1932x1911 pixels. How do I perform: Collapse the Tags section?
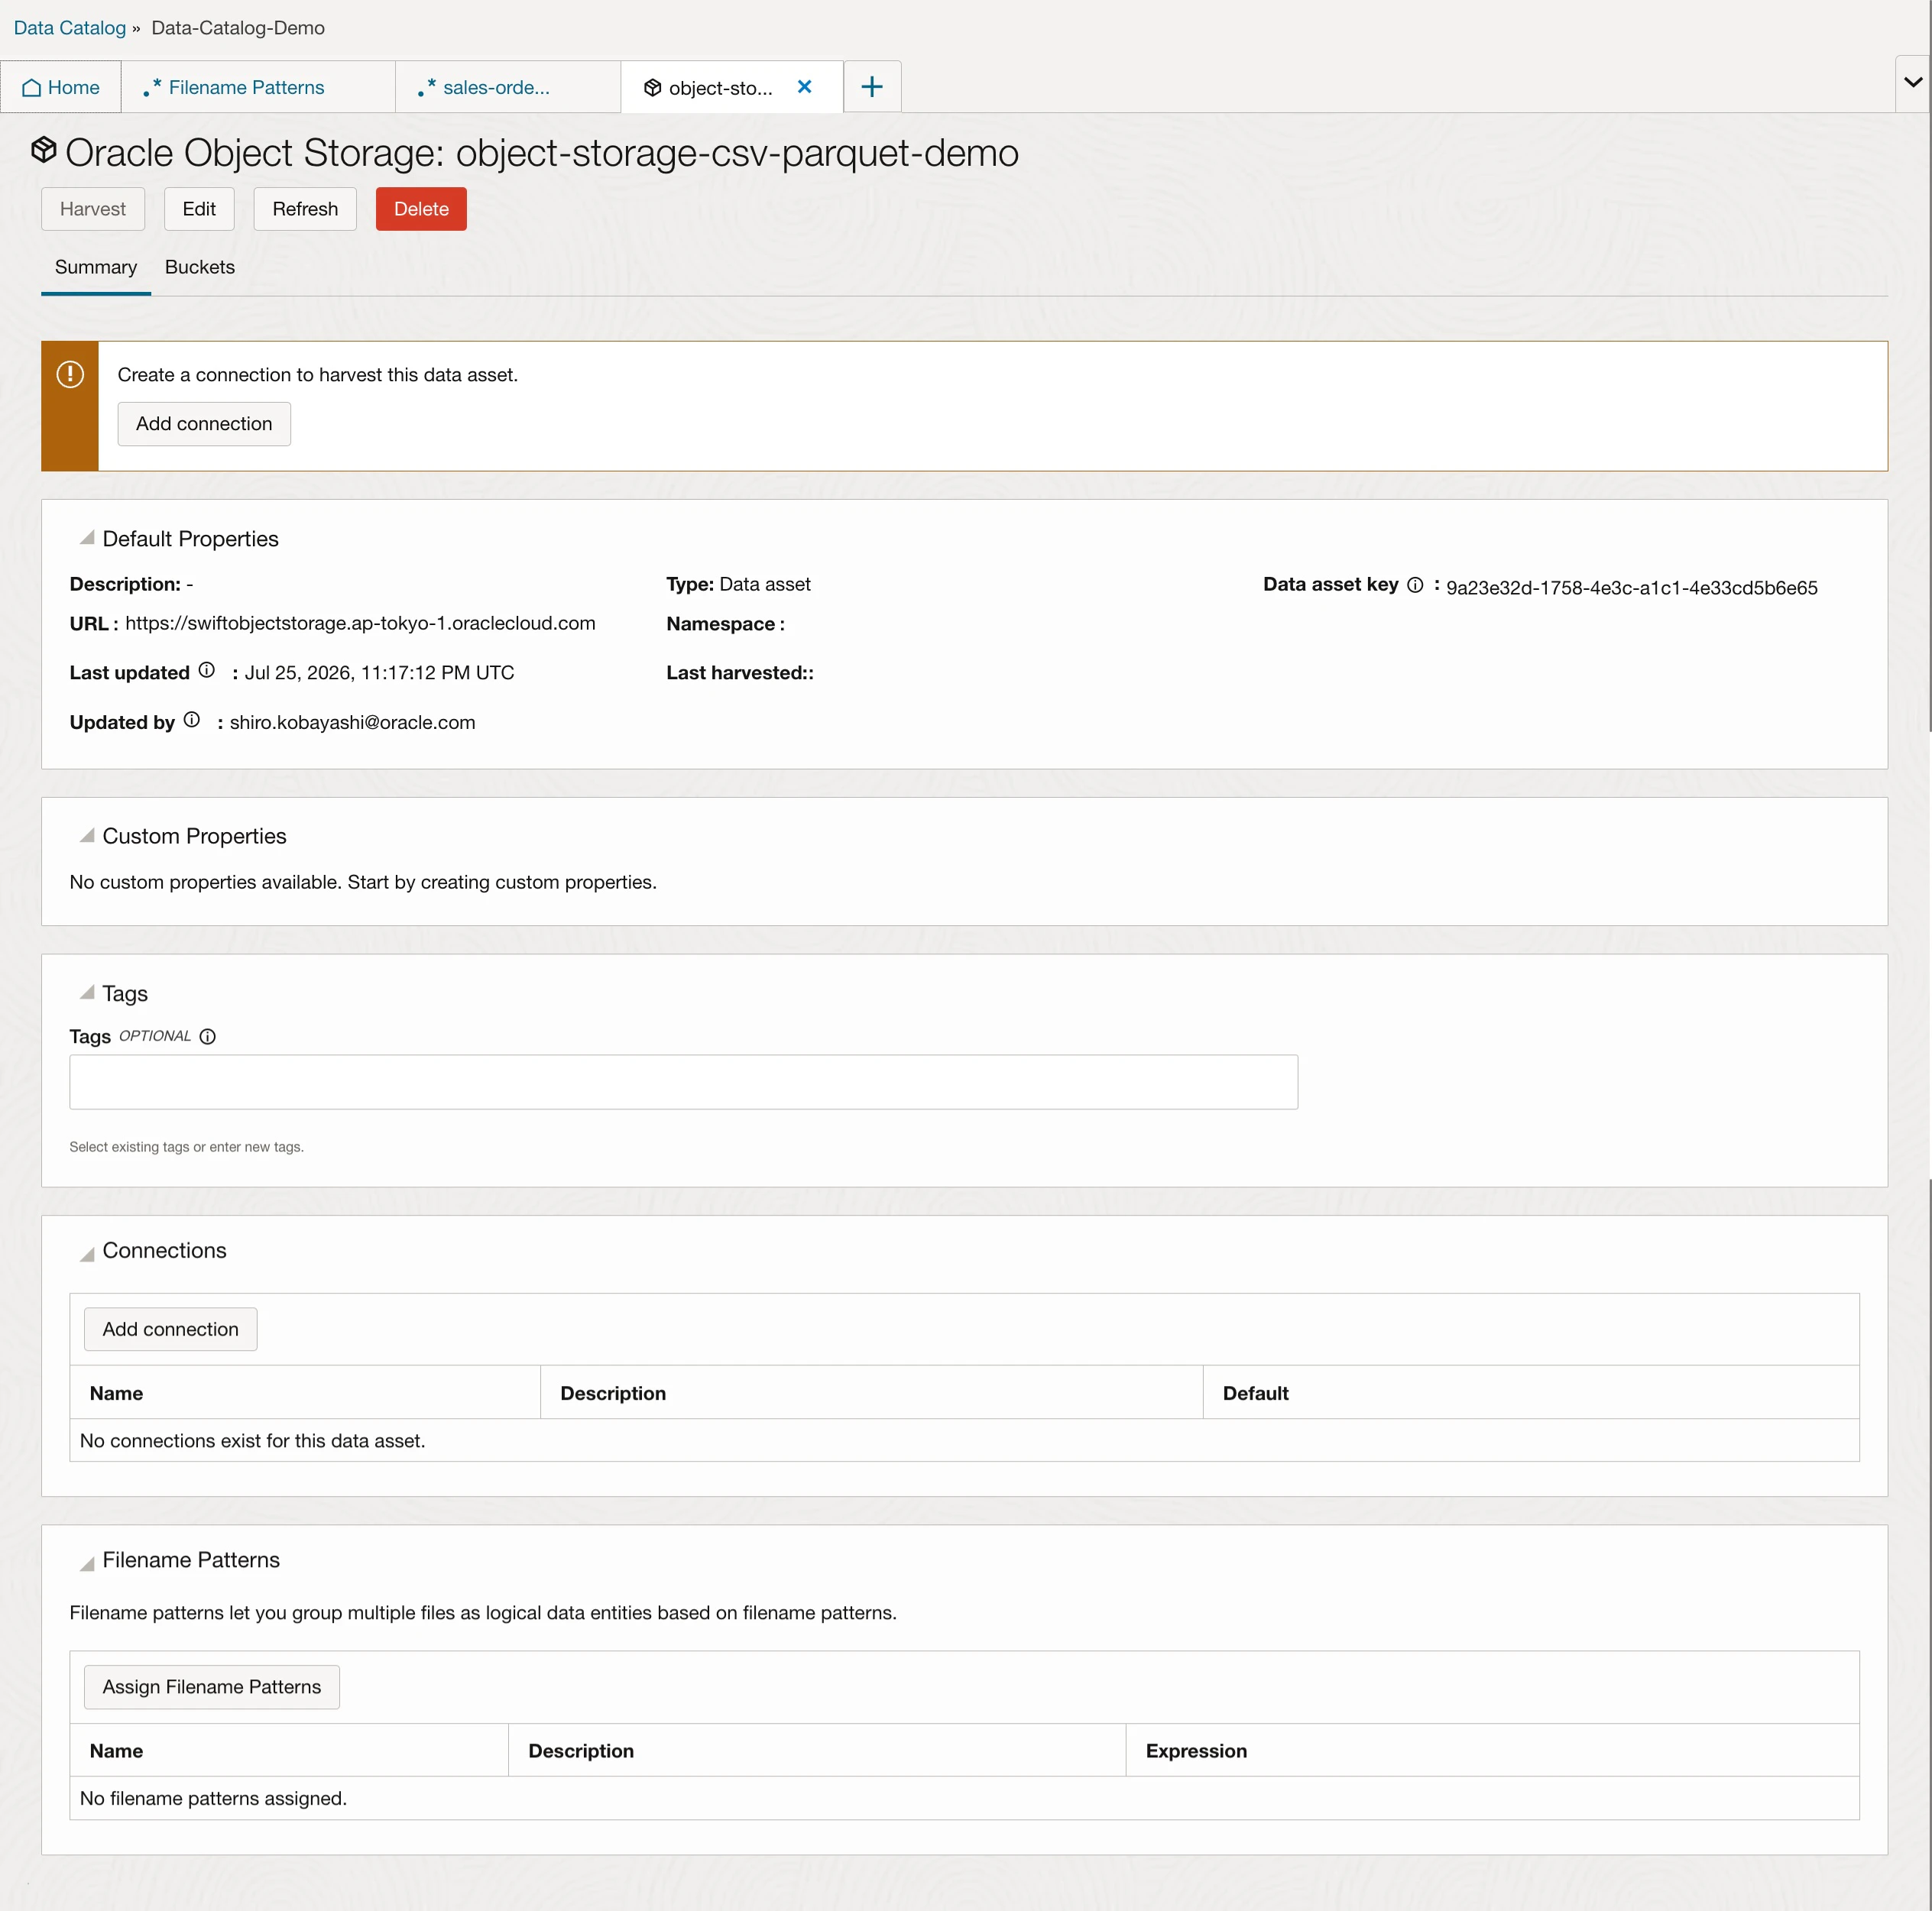point(87,992)
